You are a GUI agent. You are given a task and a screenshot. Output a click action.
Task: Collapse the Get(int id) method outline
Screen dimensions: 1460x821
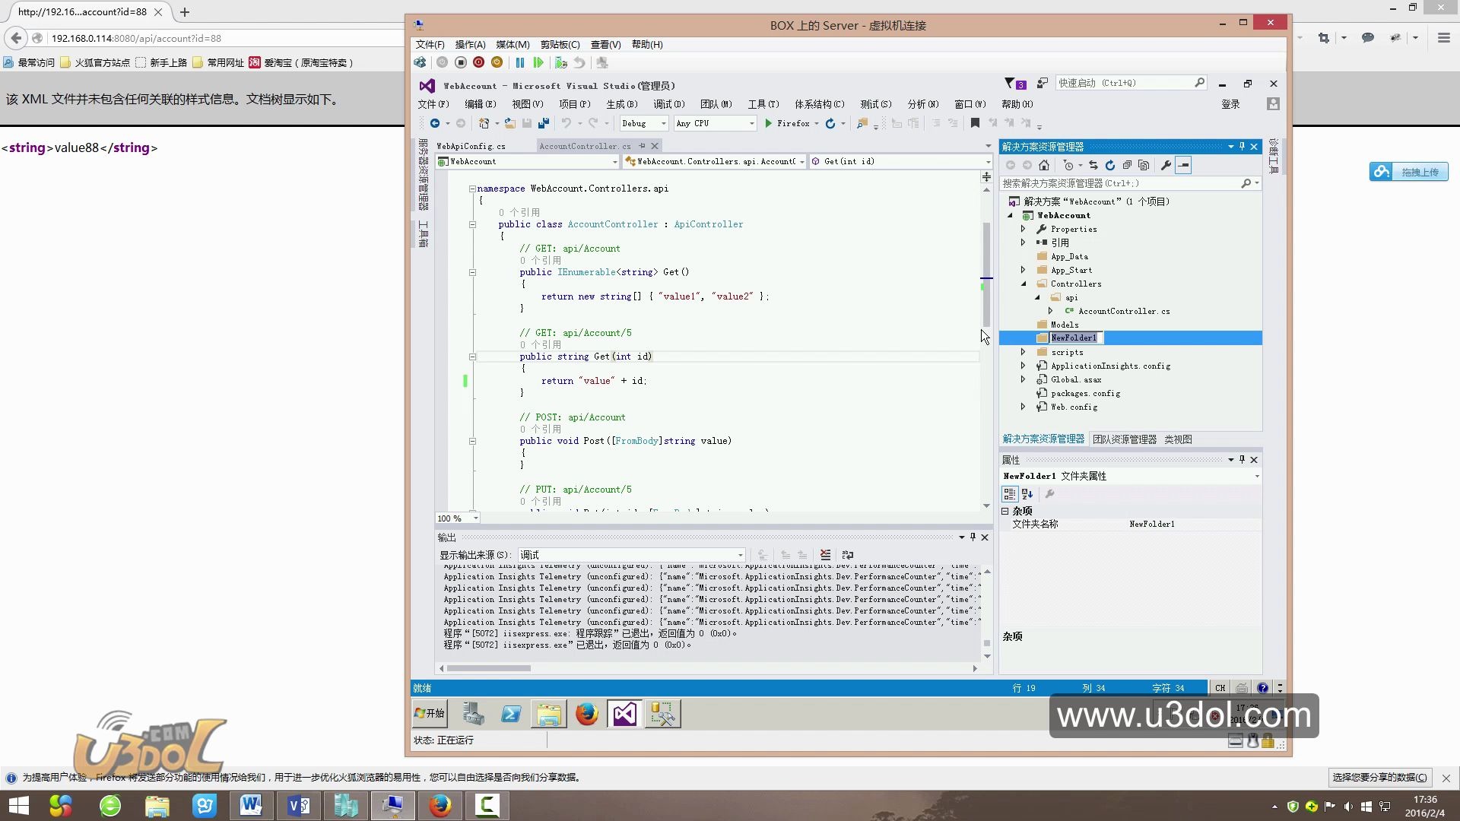[x=472, y=357]
